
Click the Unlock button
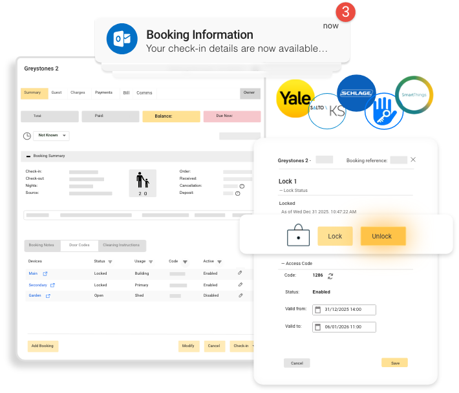tap(383, 236)
